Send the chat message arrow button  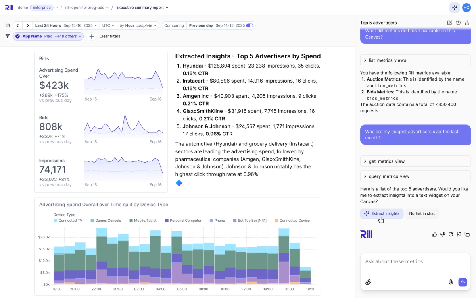463,282
